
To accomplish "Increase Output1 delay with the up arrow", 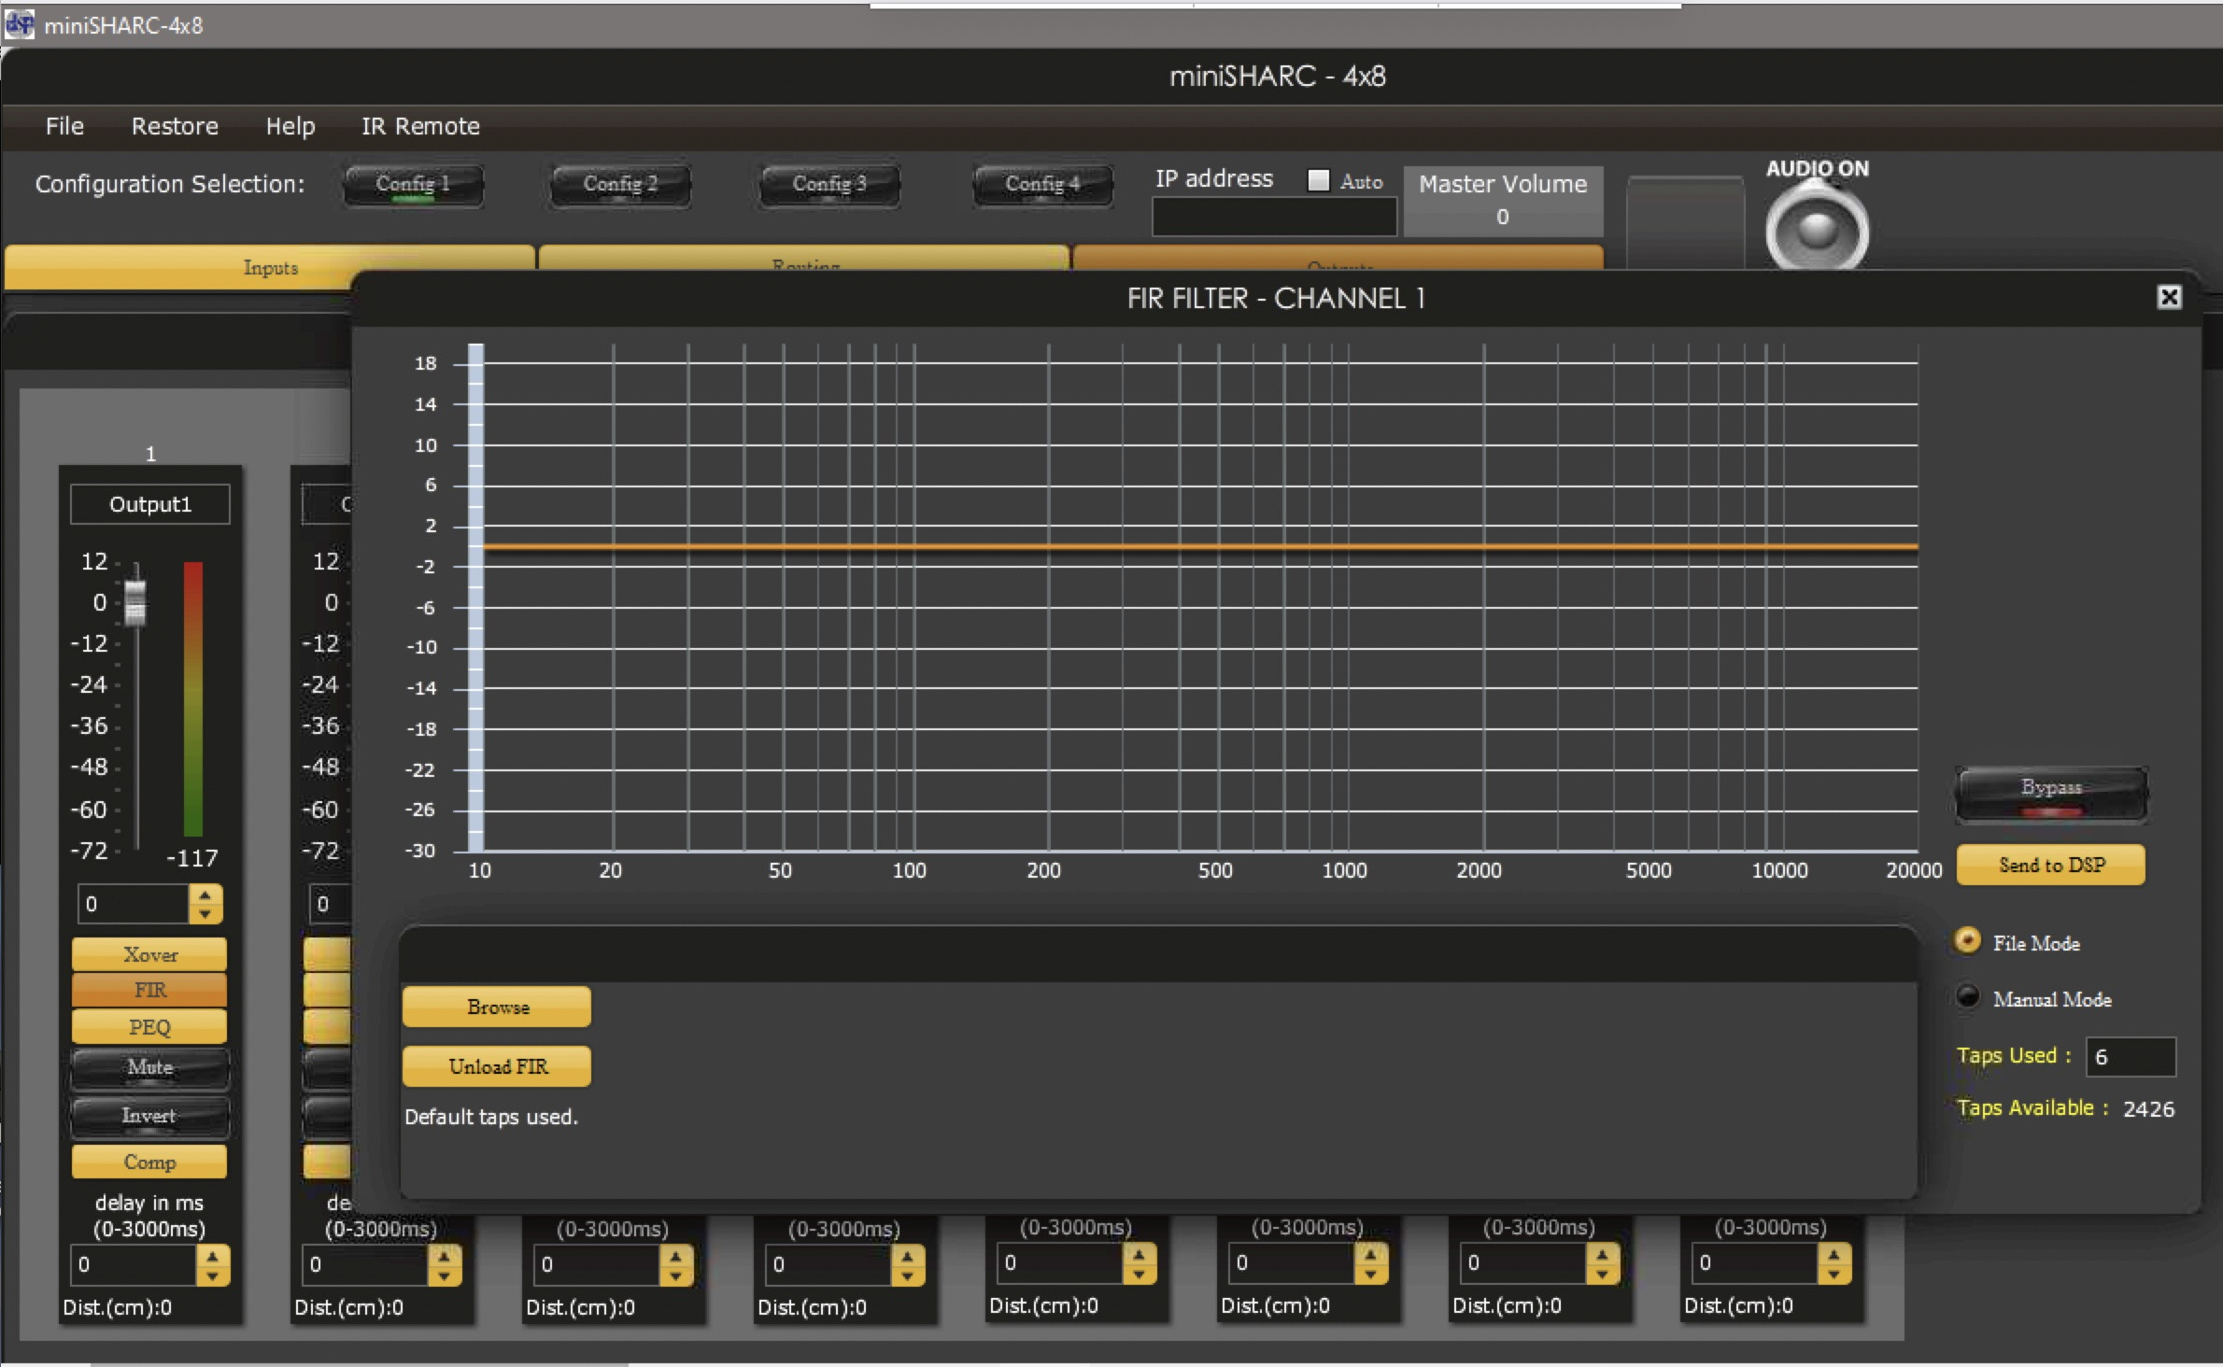I will [x=213, y=1256].
